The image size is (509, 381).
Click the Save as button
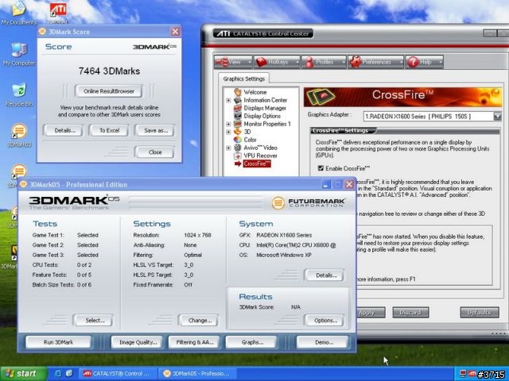(x=156, y=130)
